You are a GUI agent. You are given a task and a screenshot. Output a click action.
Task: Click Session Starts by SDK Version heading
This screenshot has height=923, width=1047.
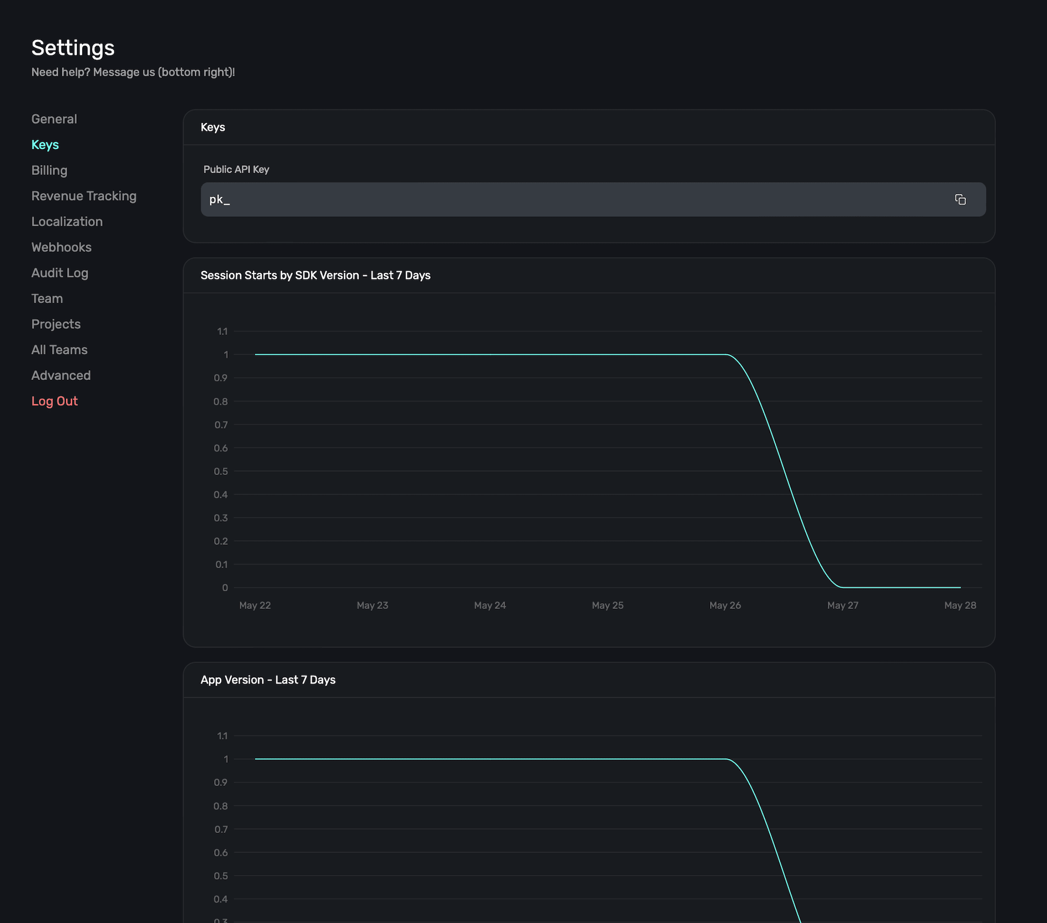pyautogui.click(x=315, y=275)
